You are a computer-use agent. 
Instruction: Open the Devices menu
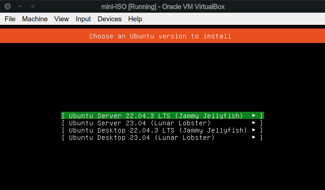pos(109,19)
